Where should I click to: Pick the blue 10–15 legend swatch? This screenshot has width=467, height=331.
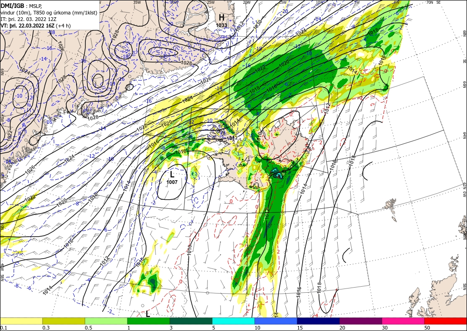click(x=276, y=321)
